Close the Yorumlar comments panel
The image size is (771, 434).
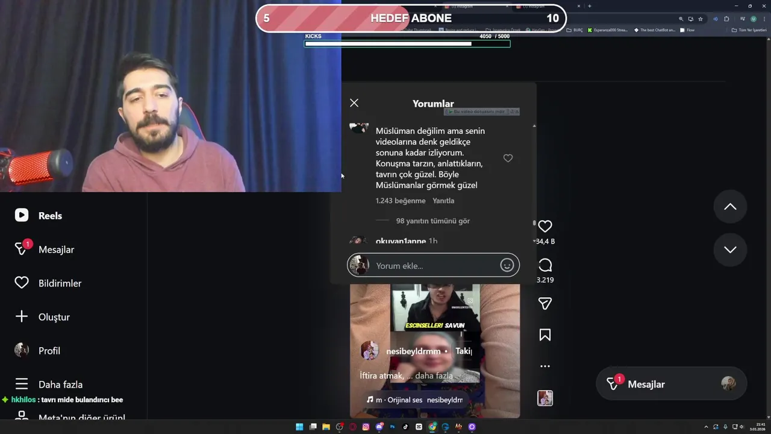354,103
